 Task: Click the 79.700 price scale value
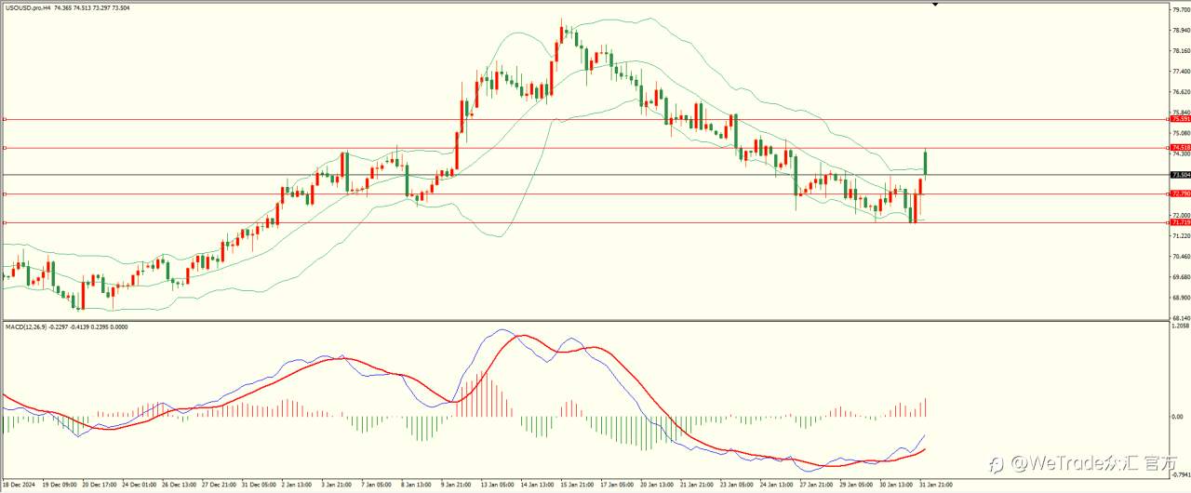click(x=1181, y=10)
